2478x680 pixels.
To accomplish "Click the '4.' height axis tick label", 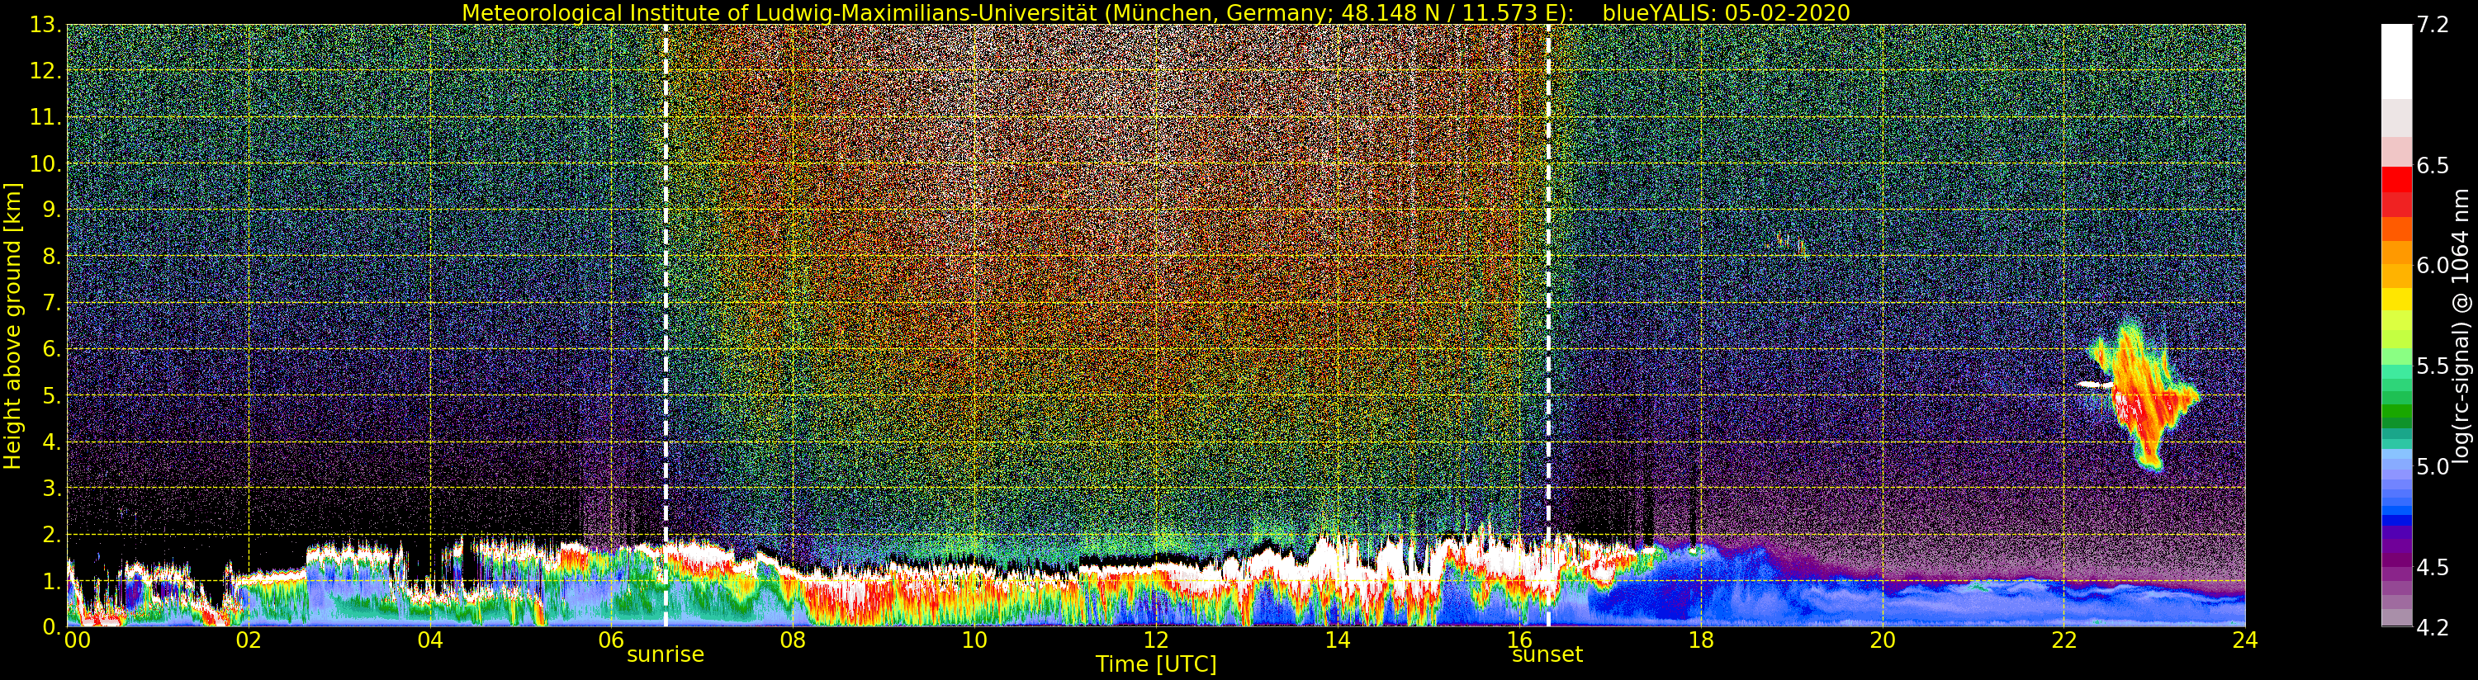I will (x=51, y=442).
